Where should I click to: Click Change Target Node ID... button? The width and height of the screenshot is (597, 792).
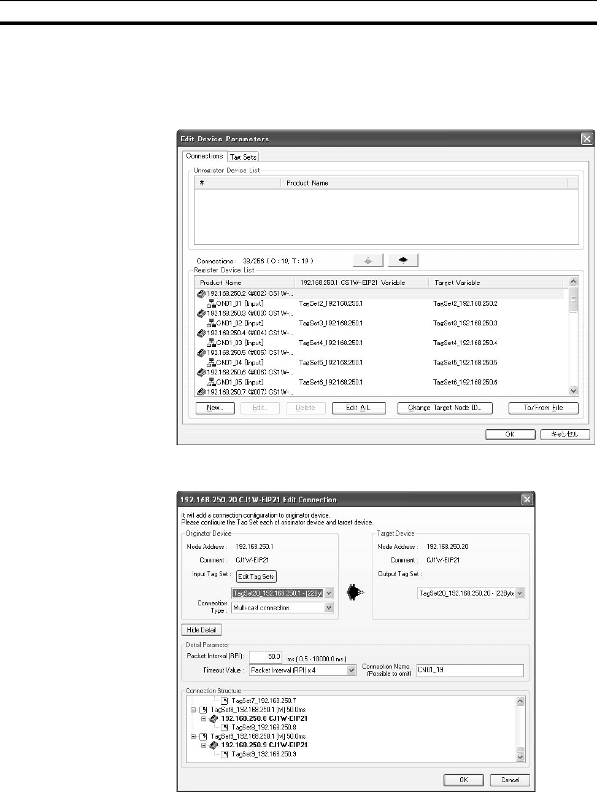coord(445,408)
